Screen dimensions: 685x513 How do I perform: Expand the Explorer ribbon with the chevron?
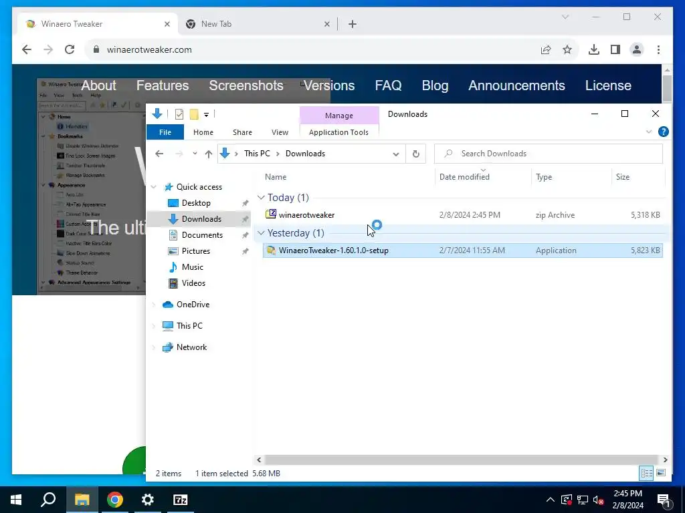point(649,132)
